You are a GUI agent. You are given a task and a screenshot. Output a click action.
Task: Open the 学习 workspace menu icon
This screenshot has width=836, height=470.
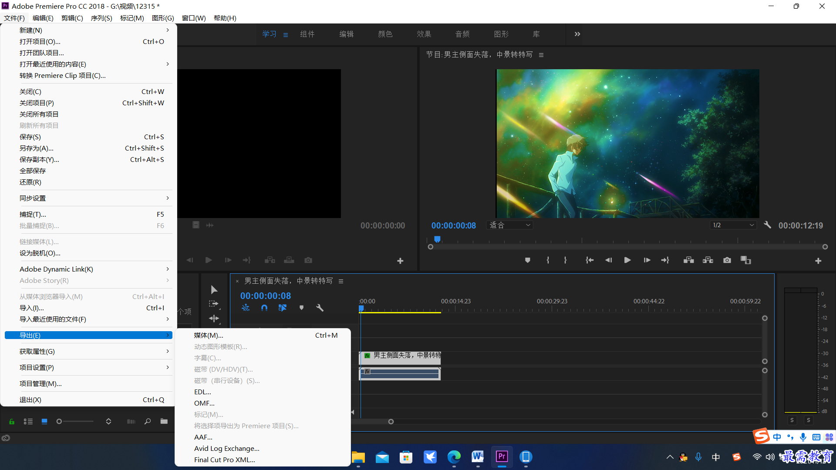pos(286,35)
